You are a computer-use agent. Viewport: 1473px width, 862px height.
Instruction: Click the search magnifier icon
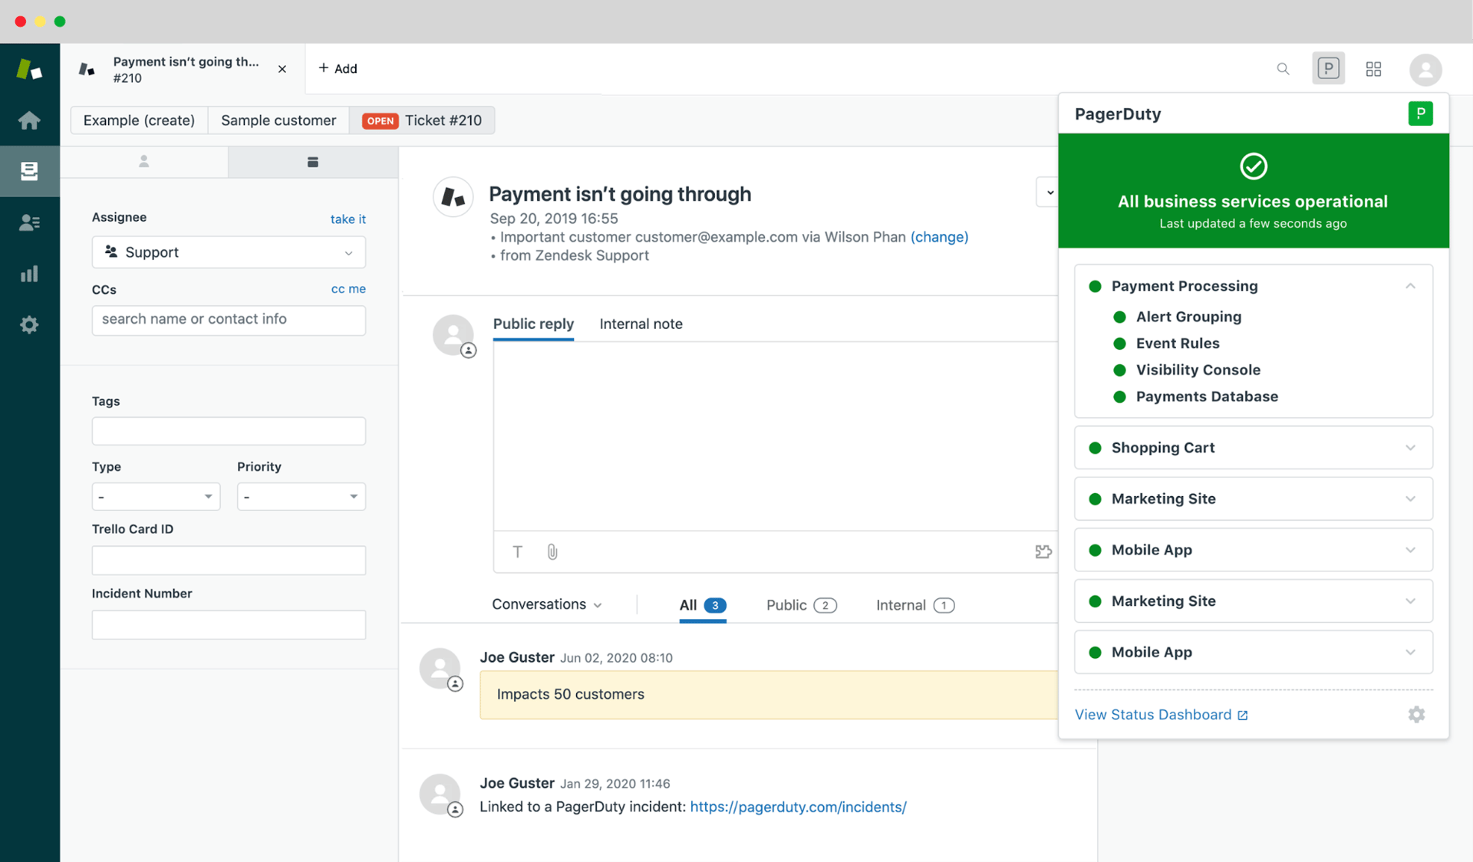click(1283, 69)
